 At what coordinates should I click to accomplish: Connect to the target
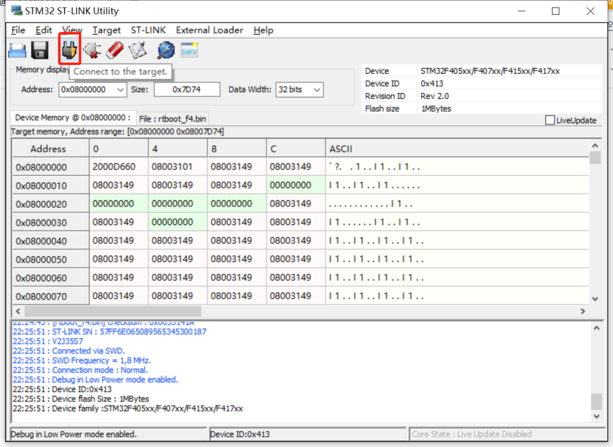69,50
